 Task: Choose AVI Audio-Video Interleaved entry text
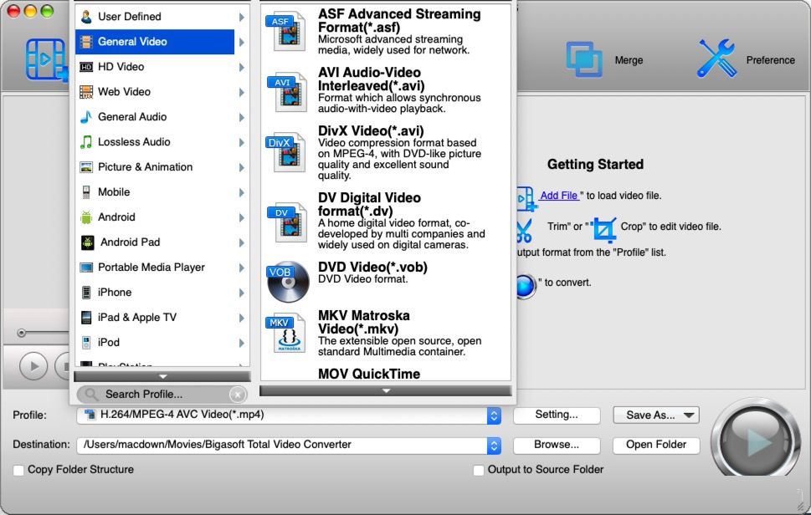(x=399, y=90)
